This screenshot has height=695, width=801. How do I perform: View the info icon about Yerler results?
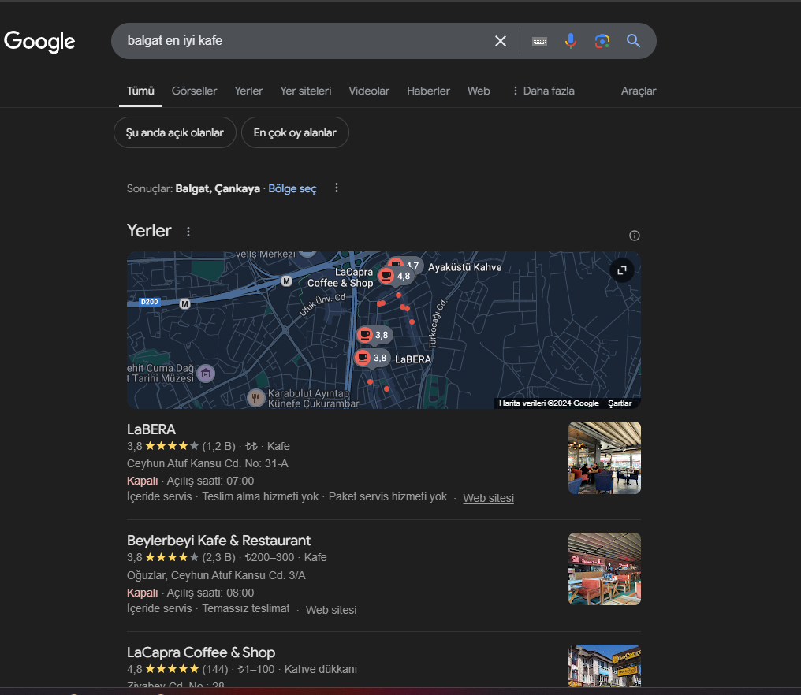tap(635, 236)
